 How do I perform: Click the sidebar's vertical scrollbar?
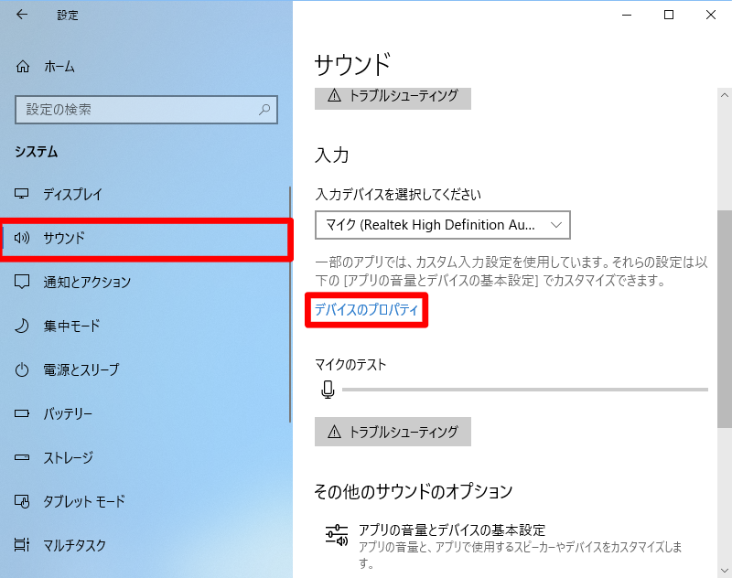pos(290,305)
